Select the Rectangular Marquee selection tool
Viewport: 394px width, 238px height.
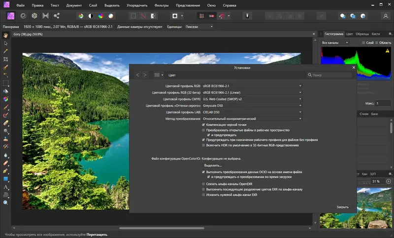click(x=5, y=83)
